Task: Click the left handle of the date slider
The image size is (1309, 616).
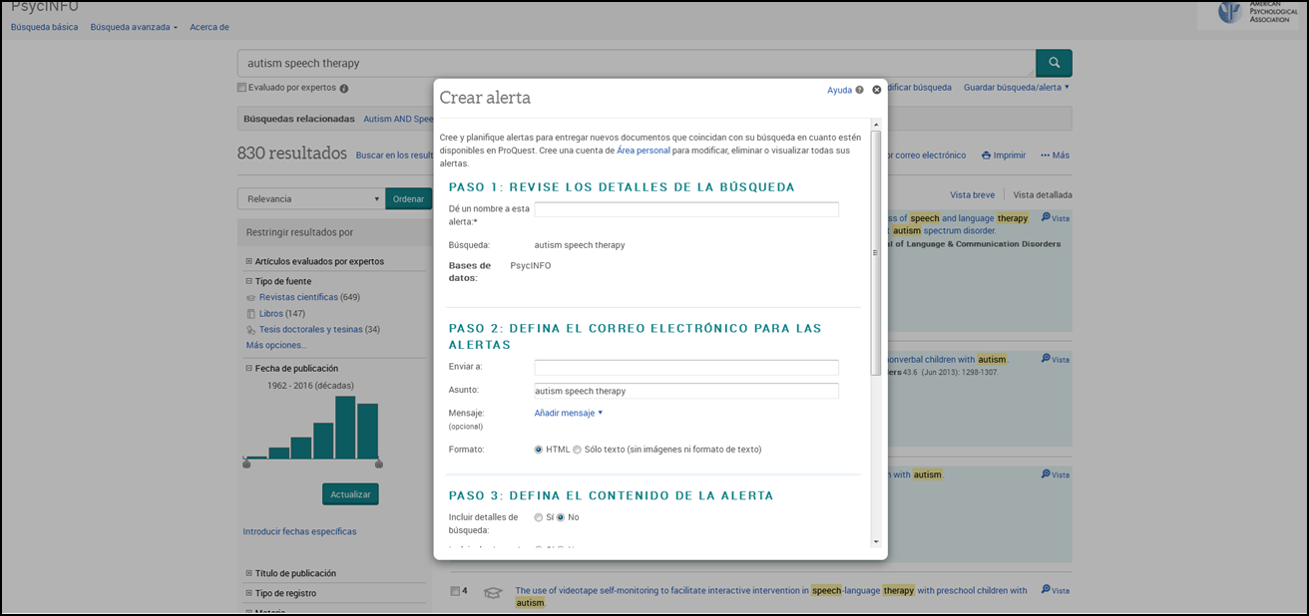Action: tap(246, 463)
